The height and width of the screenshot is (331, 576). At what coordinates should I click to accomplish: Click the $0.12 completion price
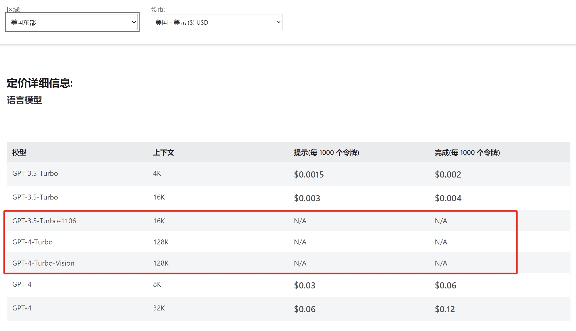(445, 309)
